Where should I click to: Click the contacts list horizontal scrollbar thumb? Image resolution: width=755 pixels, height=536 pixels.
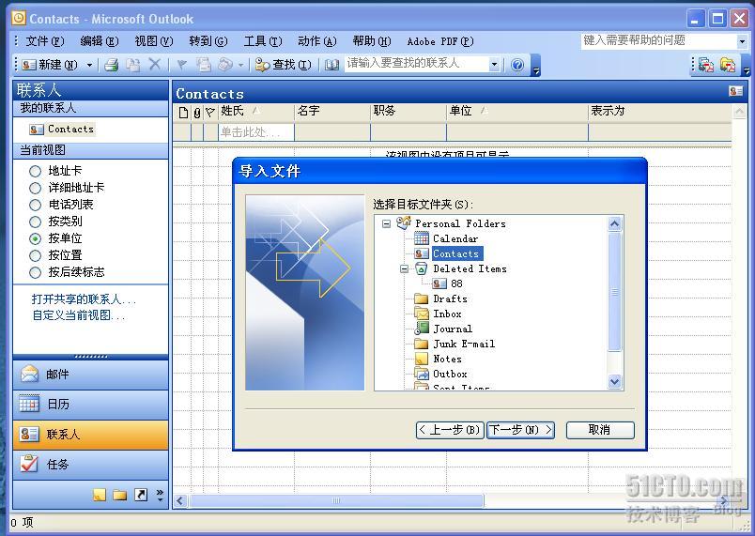(336, 501)
